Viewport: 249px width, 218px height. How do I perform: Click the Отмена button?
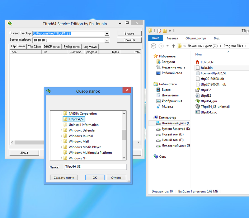tap(116, 178)
